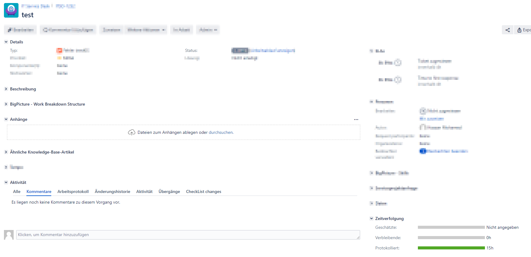Click the green Protokolliert progress bar
This screenshot has width=531, height=257.
pos(451,248)
